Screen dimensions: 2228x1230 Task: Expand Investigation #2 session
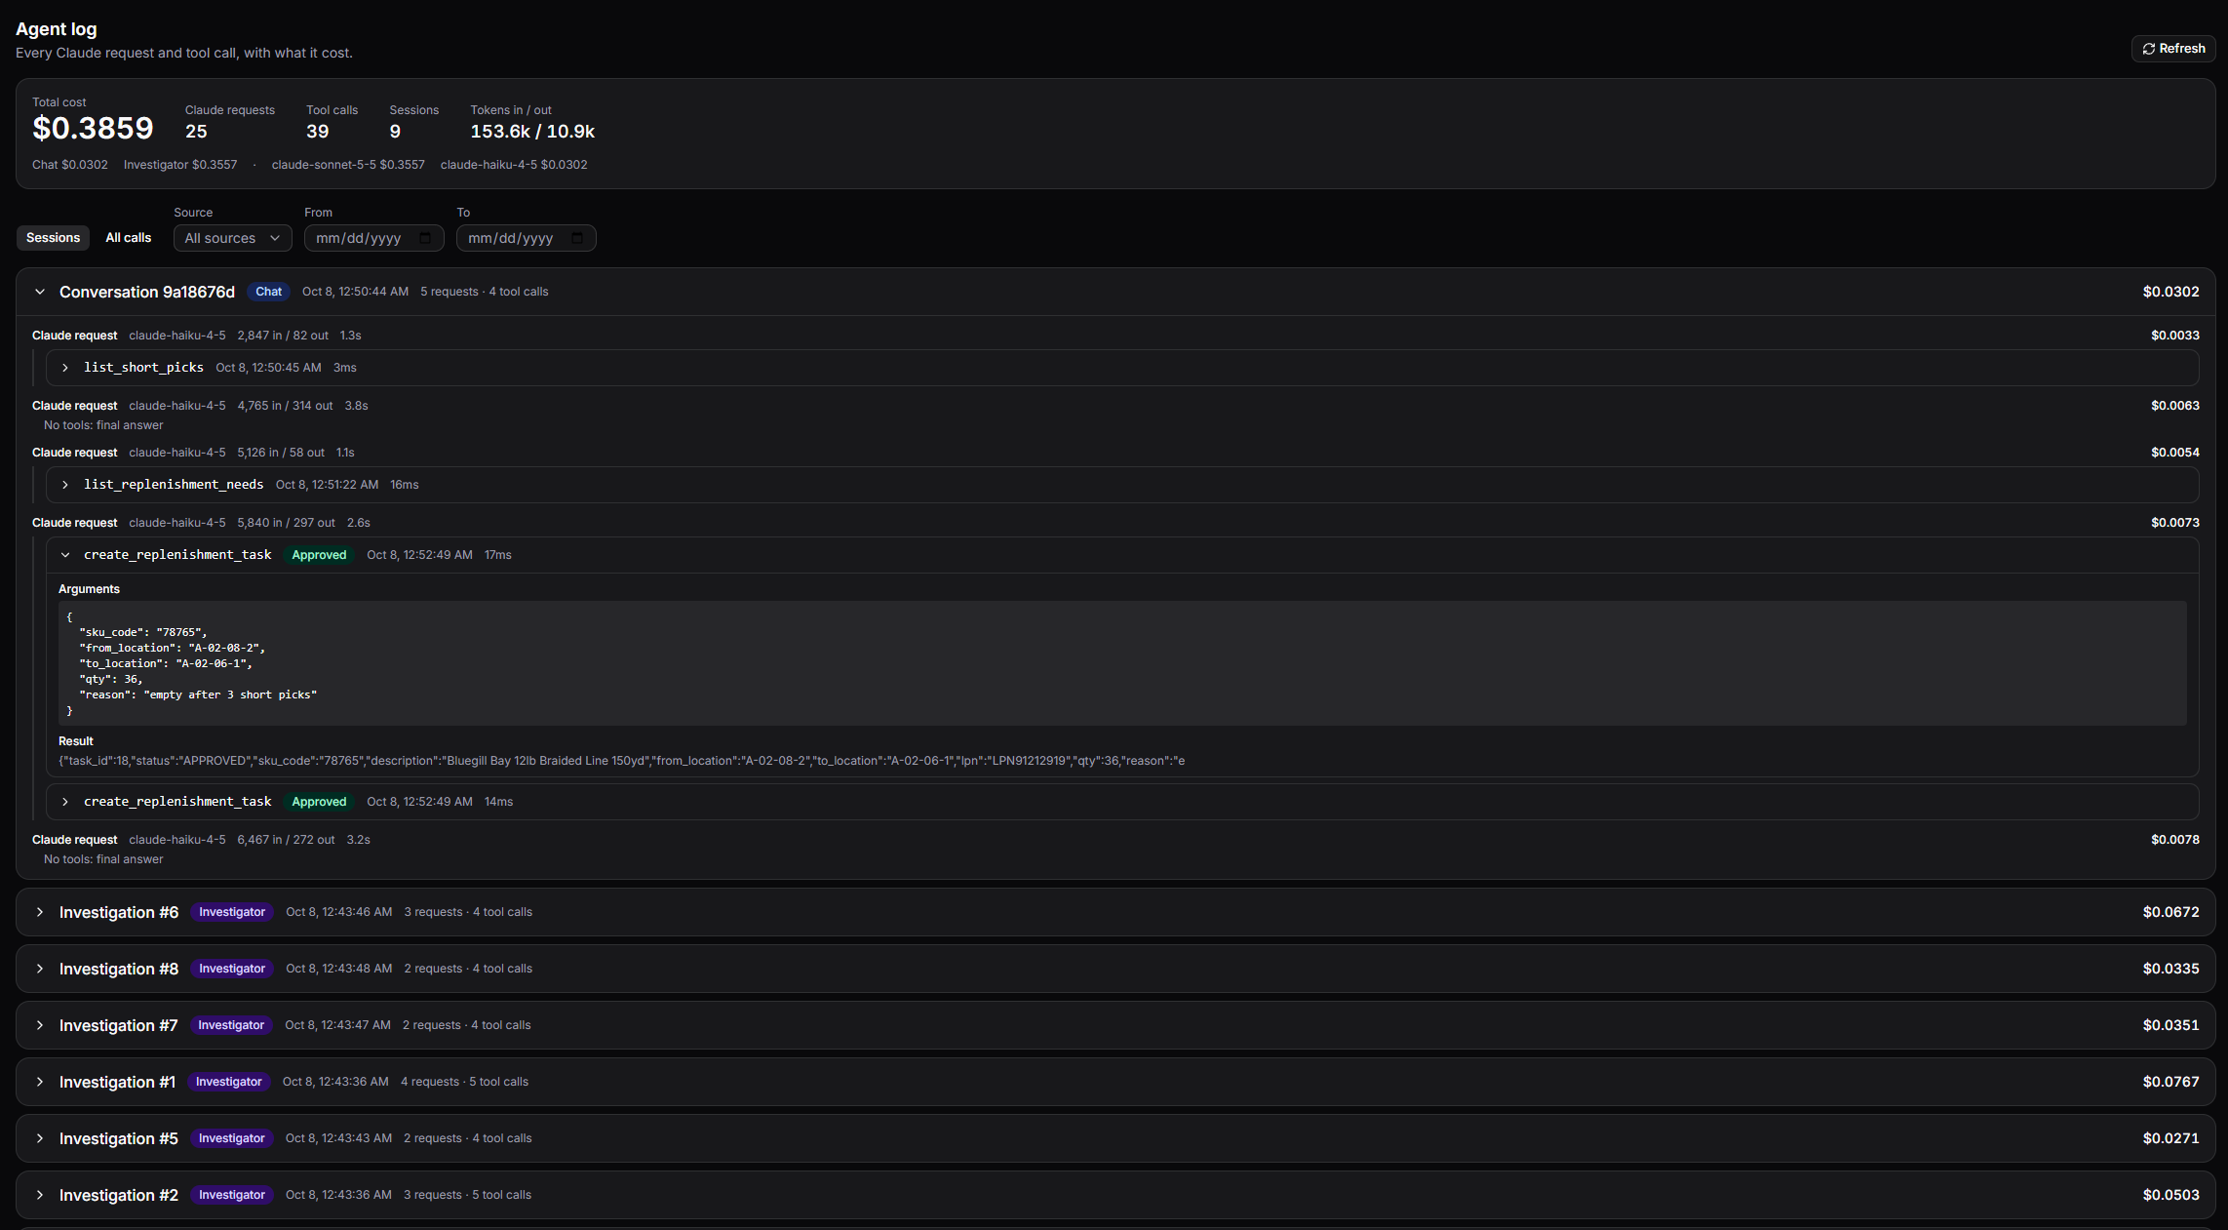click(x=40, y=1195)
